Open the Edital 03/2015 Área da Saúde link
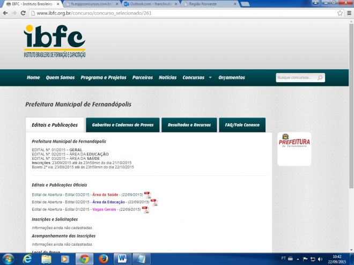Image resolution: width=354 pixels, height=265 pixels. (x=87, y=194)
